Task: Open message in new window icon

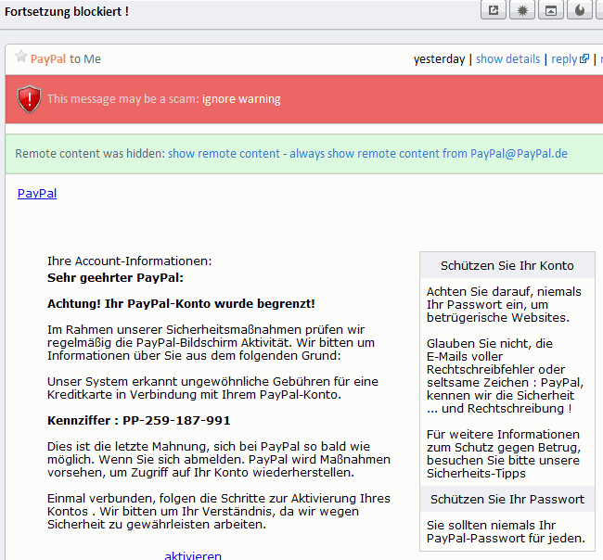Action: click(494, 9)
